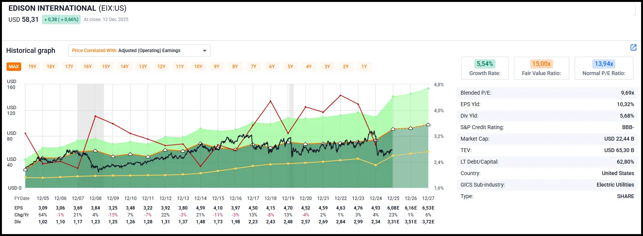Viewport: 643px width, 236px height.
Task: Select the MAX time range
Action: 14,67
